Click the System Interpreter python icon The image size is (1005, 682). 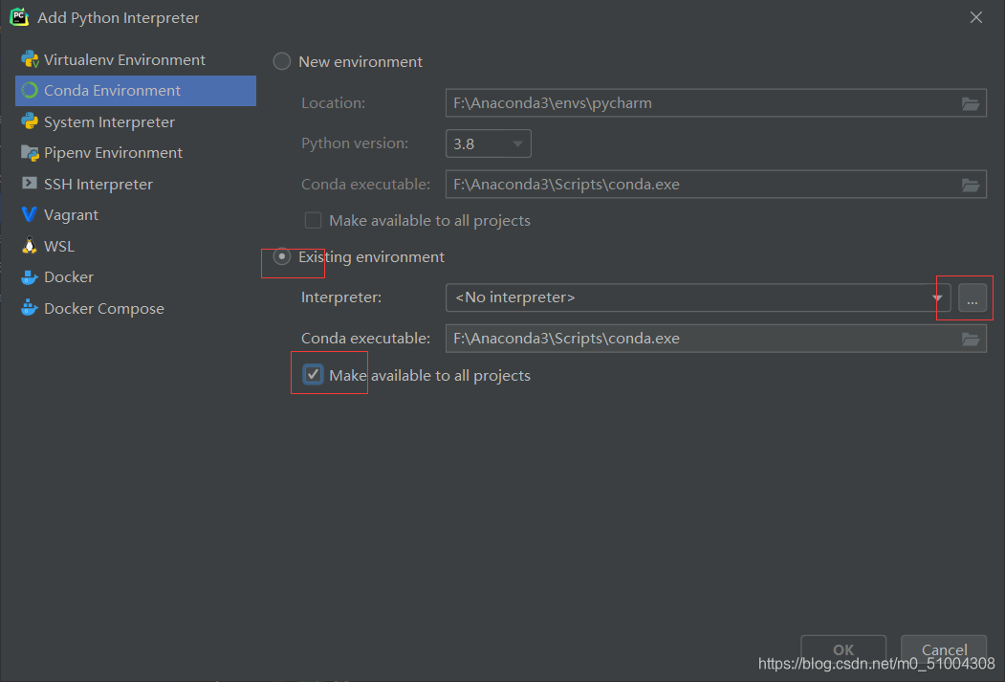pyautogui.click(x=30, y=121)
